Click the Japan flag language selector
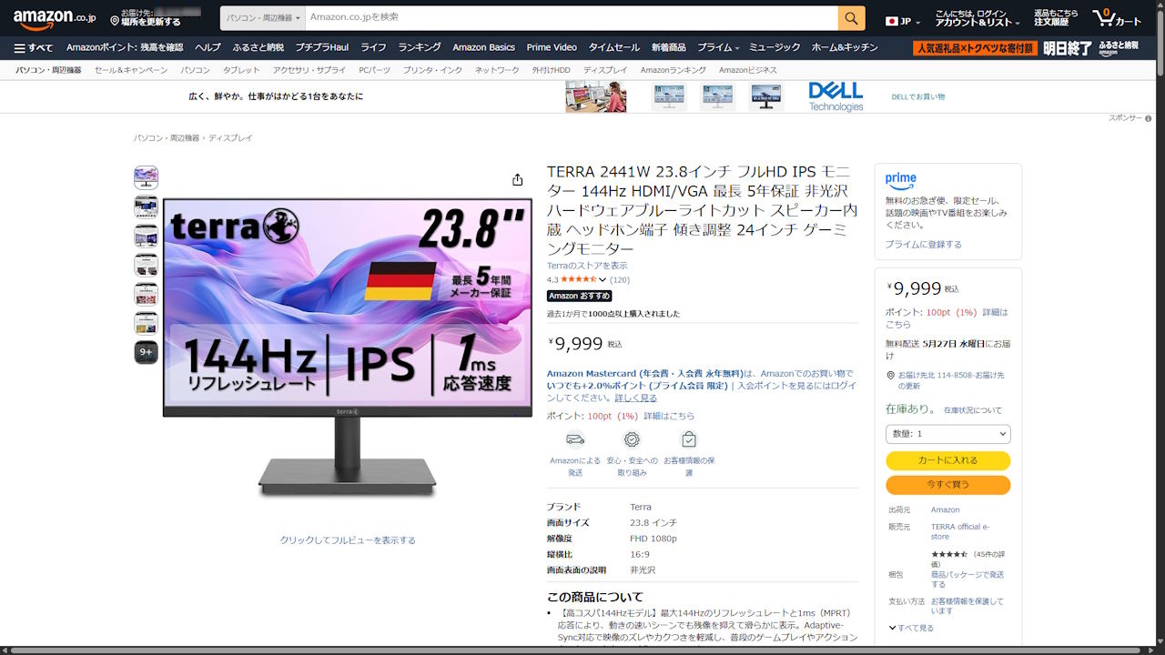The image size is (1165, 655). pyautogui.click(x=903, y=20)
